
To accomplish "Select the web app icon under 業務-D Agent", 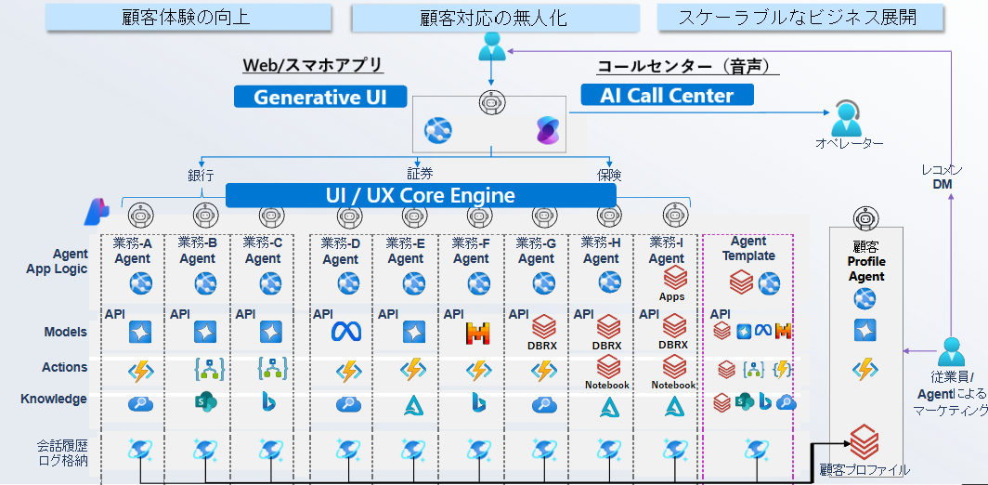I will tap(347, 283).
